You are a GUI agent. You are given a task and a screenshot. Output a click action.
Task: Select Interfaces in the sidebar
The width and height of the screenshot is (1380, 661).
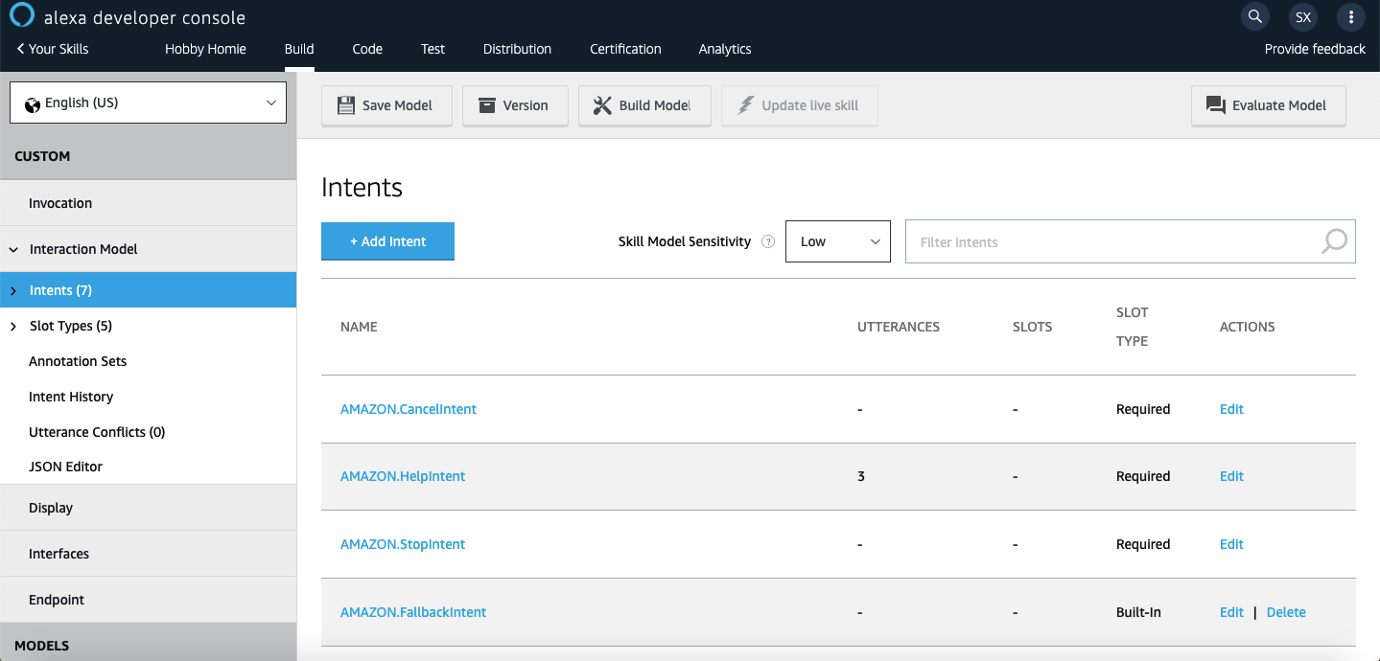pos(149,554)
